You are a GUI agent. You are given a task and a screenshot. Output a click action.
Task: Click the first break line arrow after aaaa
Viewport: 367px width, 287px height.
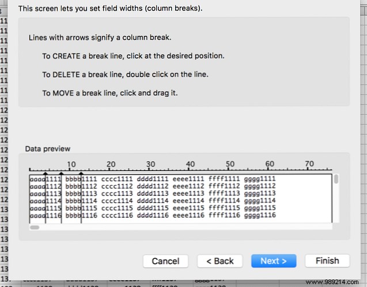(x=46, y=173)
